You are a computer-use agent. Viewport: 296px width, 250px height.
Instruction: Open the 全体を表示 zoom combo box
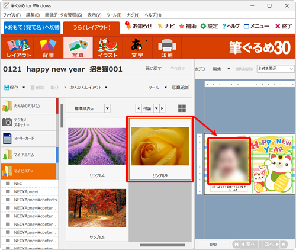click(x=275, y=69)
